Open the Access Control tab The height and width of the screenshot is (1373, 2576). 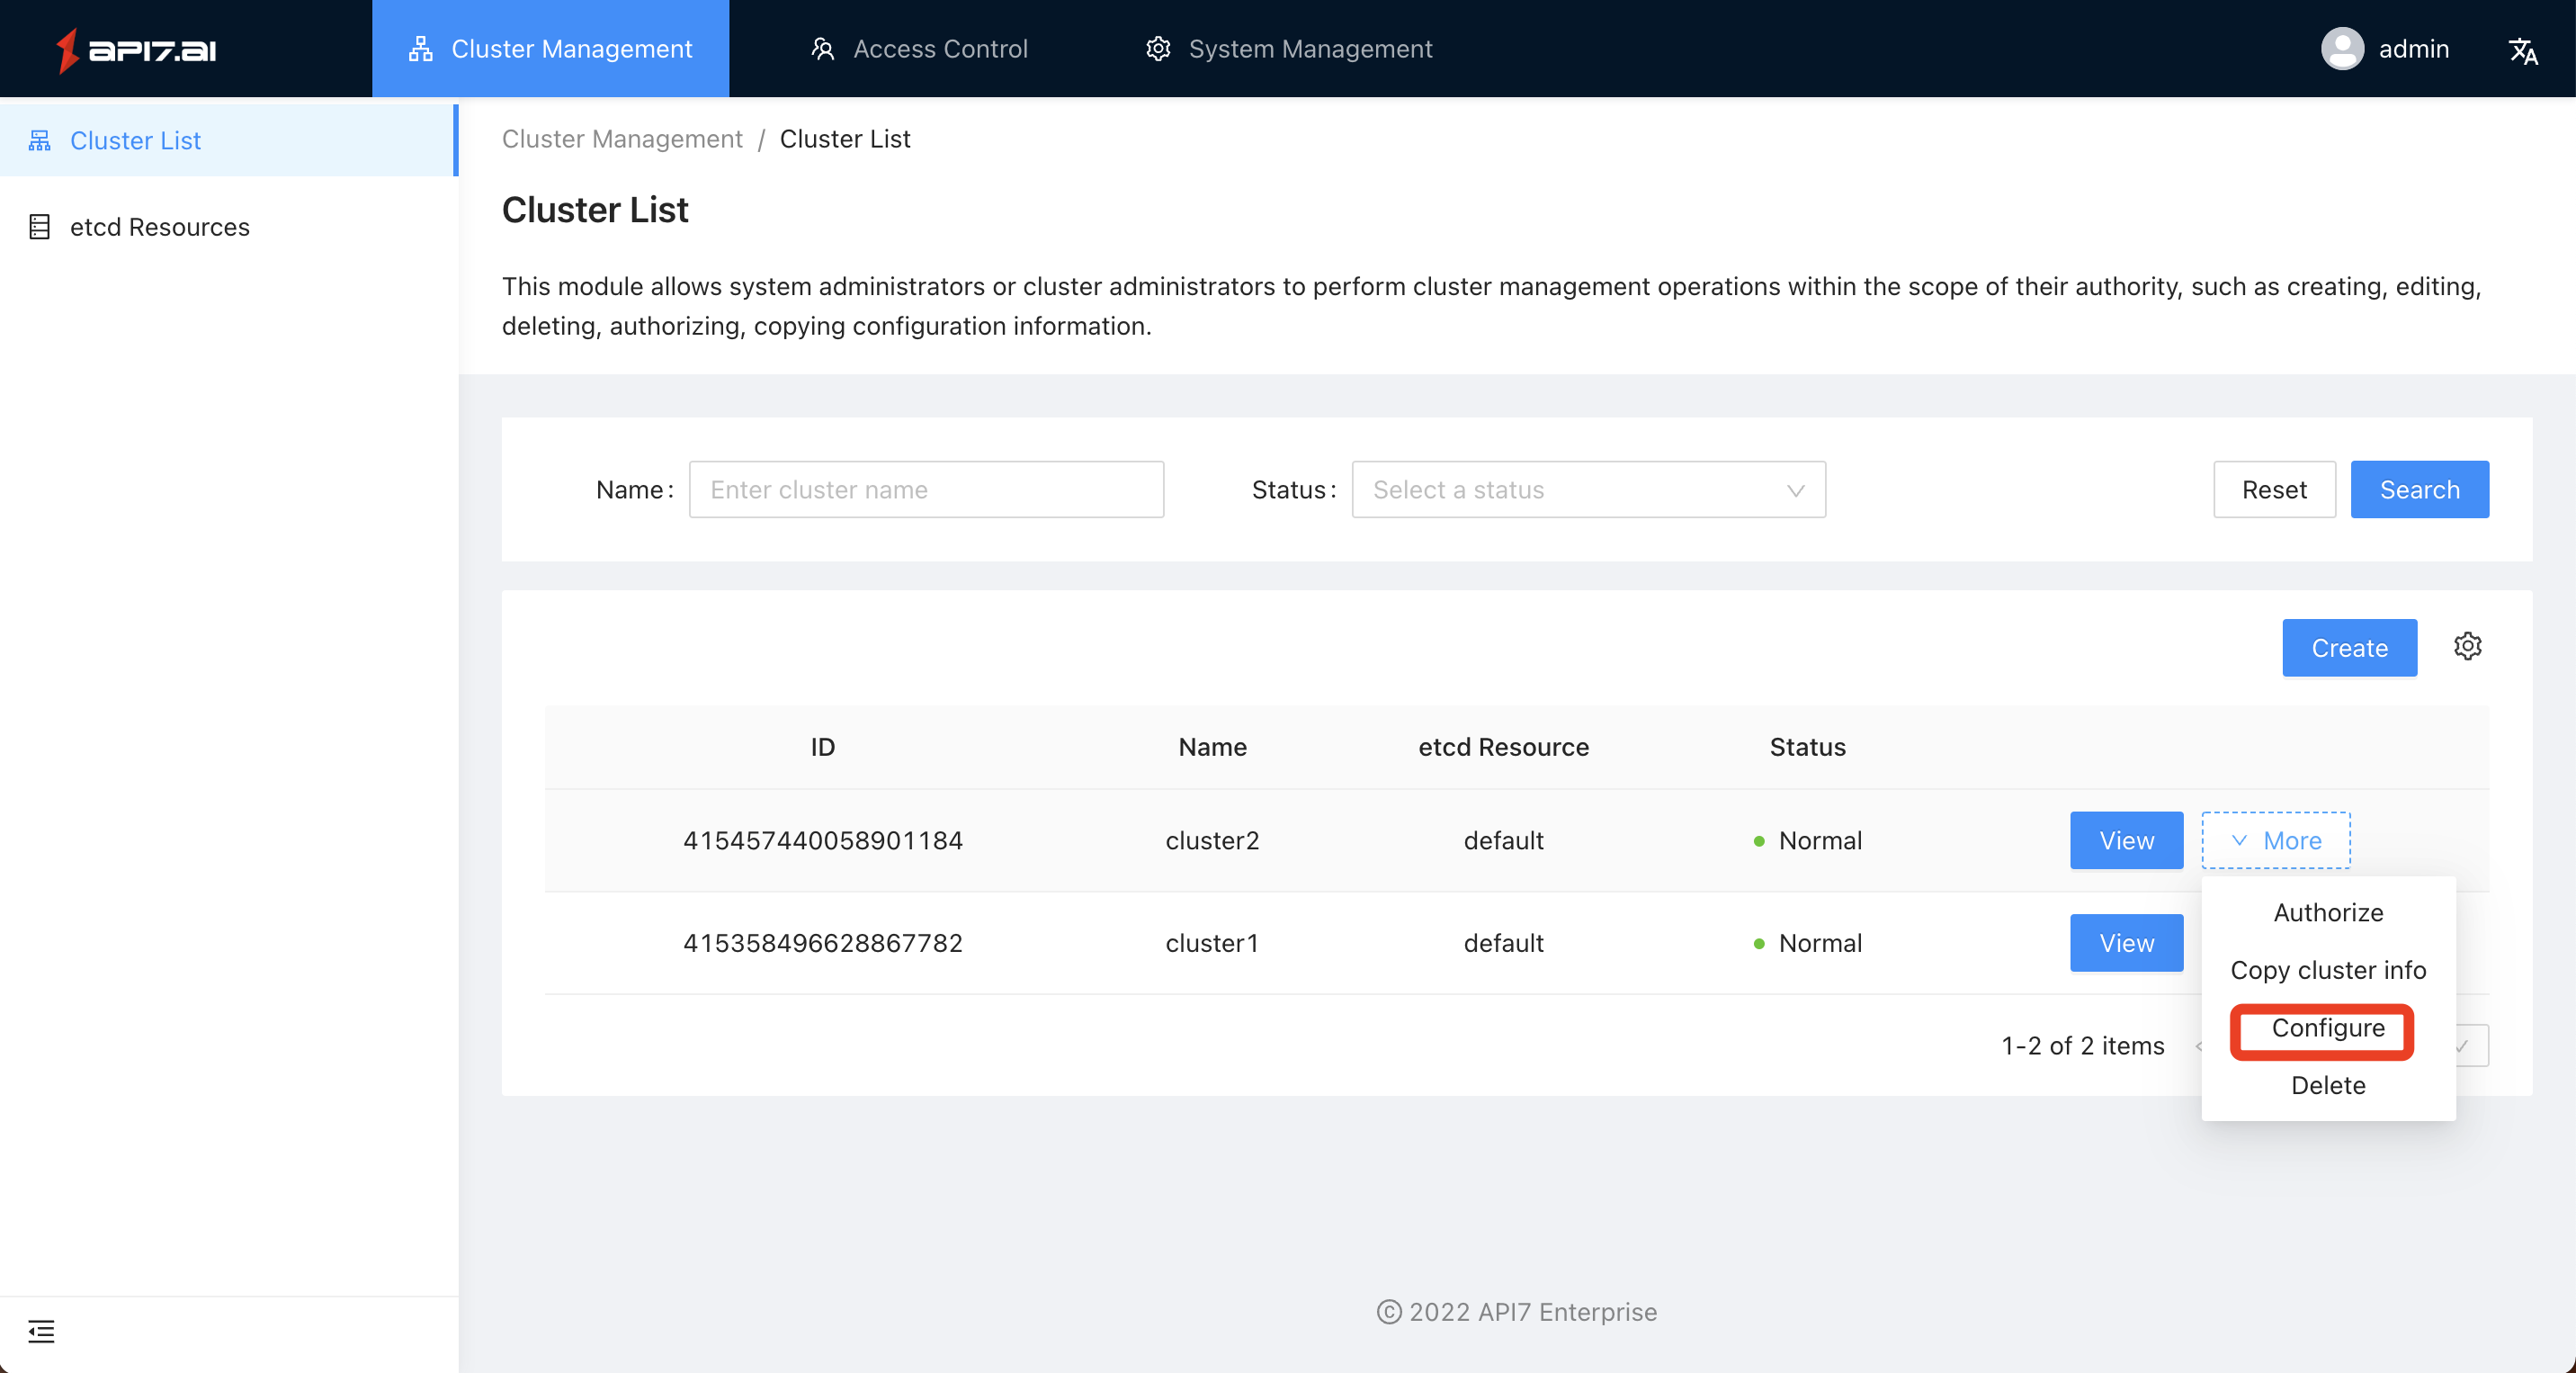(919, 49)
